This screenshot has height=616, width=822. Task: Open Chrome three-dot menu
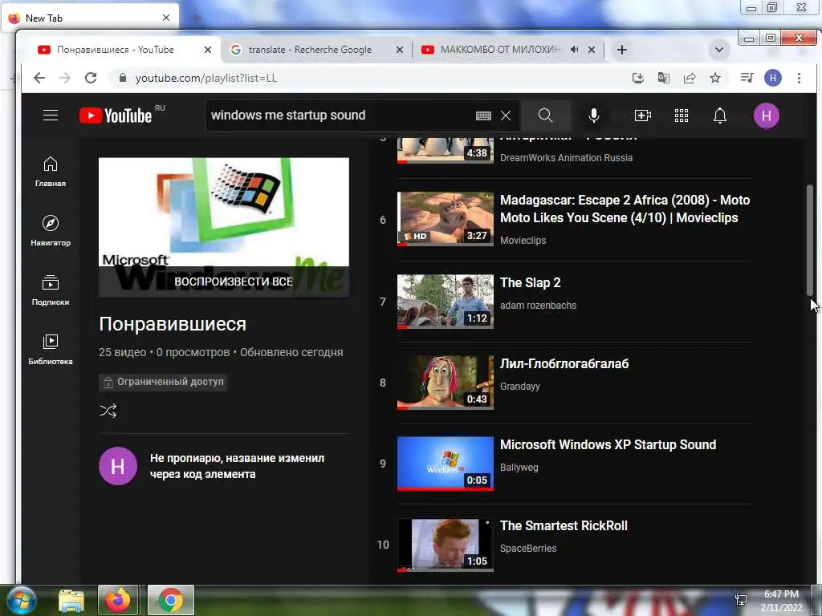[x=799, y=78]
